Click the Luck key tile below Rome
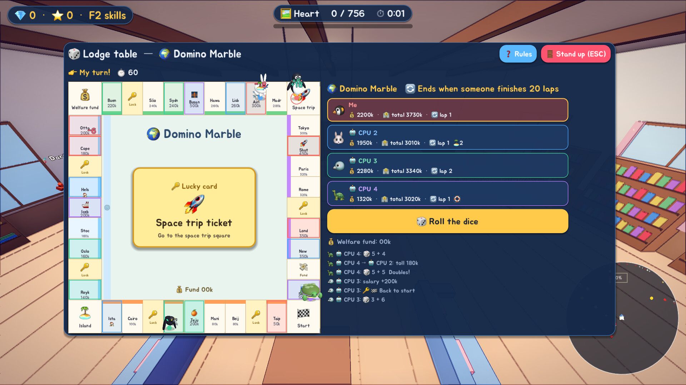 (303, 207)
